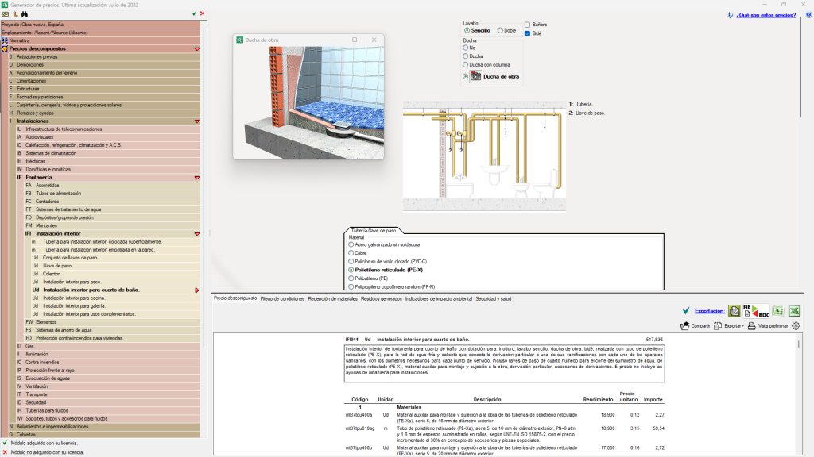Image resolution: width=814 pixels, height=457 pixels.
Task: Open search with the binoculars icon
Action: pos(25,14)
